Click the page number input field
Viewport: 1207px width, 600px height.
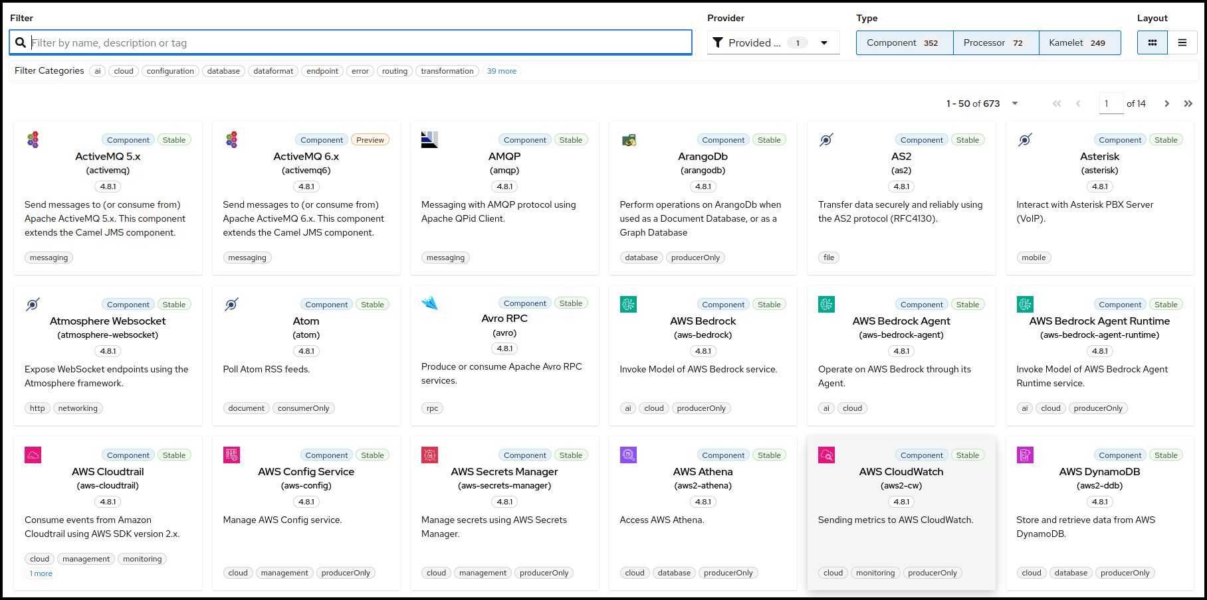click(x=1111, y=104)
